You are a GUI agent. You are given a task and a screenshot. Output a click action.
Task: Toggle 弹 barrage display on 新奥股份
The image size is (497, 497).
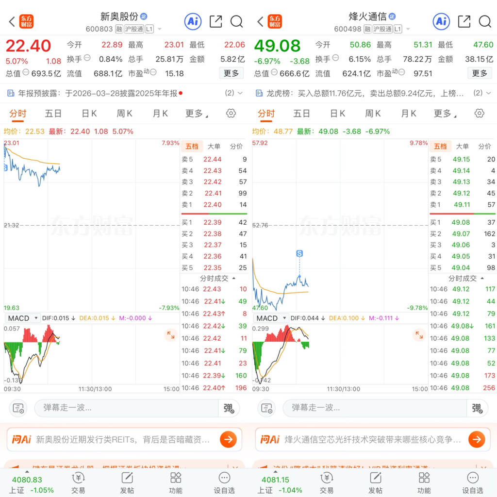coord(229,408)
